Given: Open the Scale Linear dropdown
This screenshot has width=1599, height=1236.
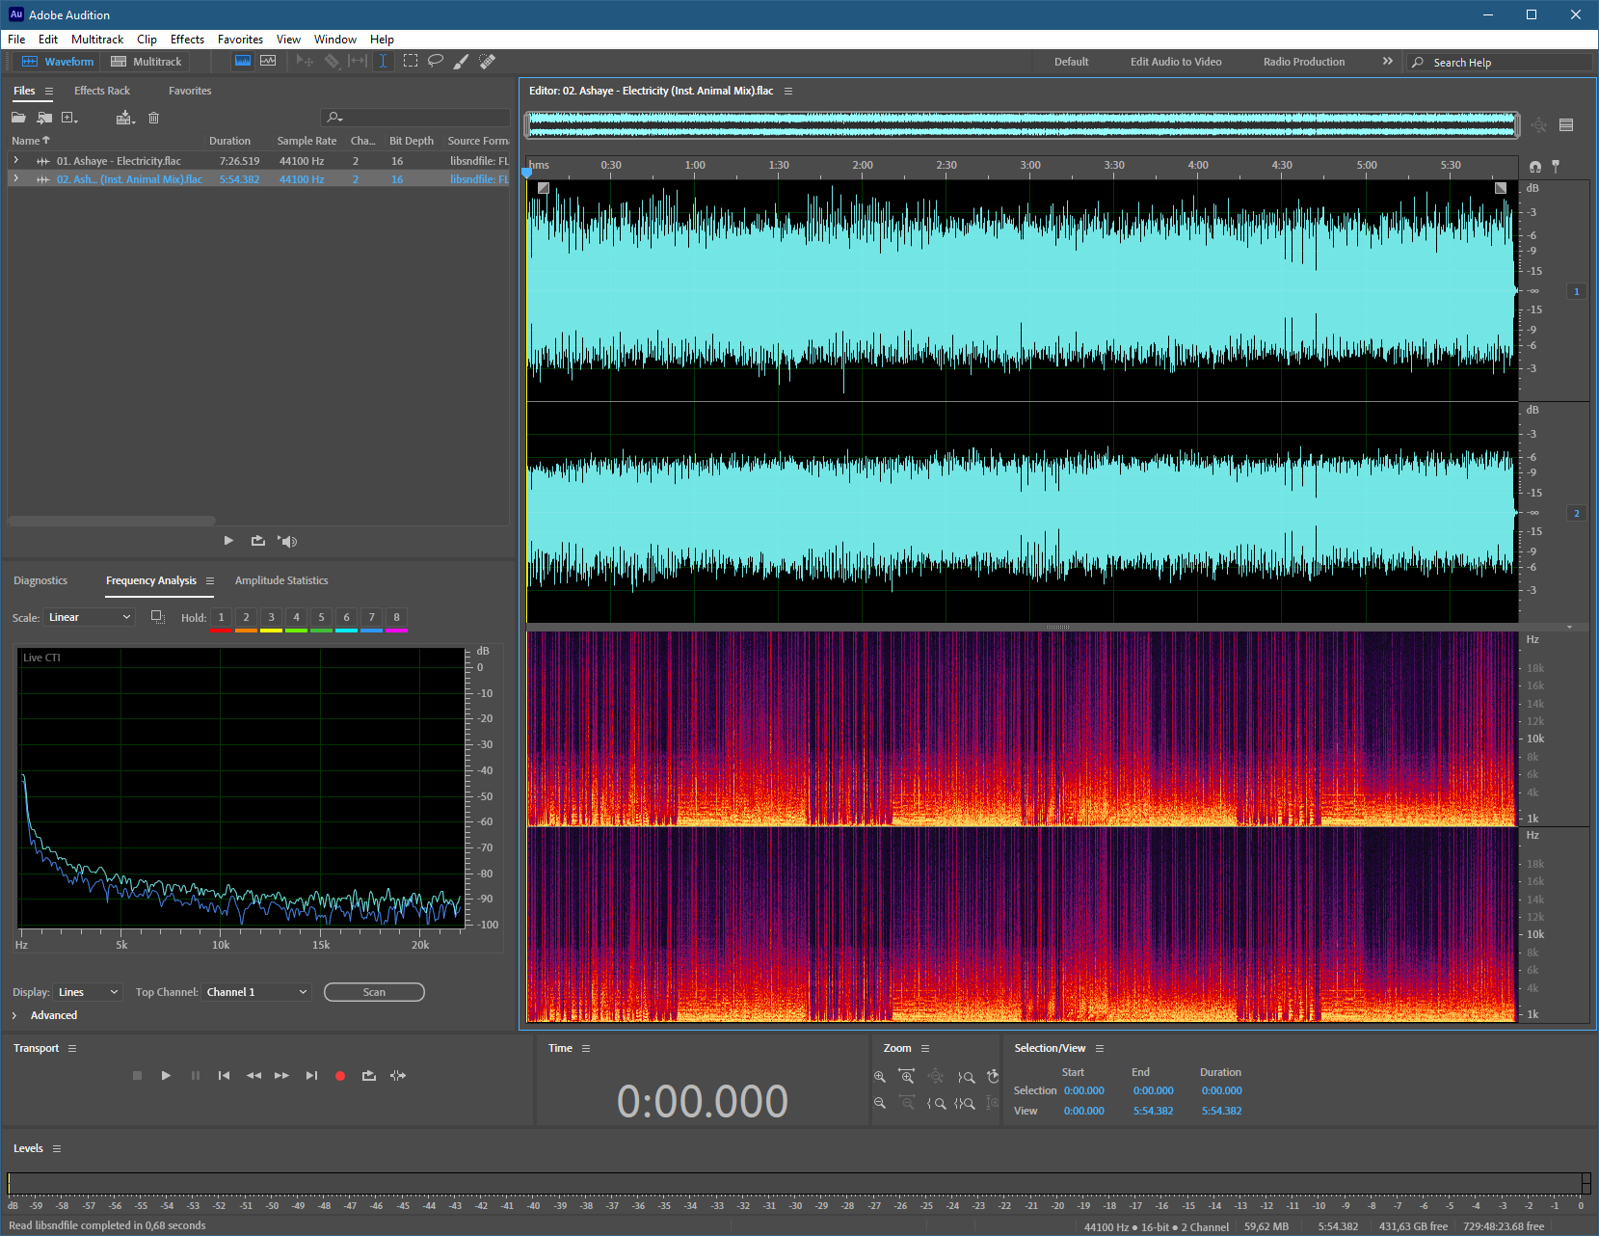Looking at the screenshot, I should pyautogui.click(x=90, y=617).
